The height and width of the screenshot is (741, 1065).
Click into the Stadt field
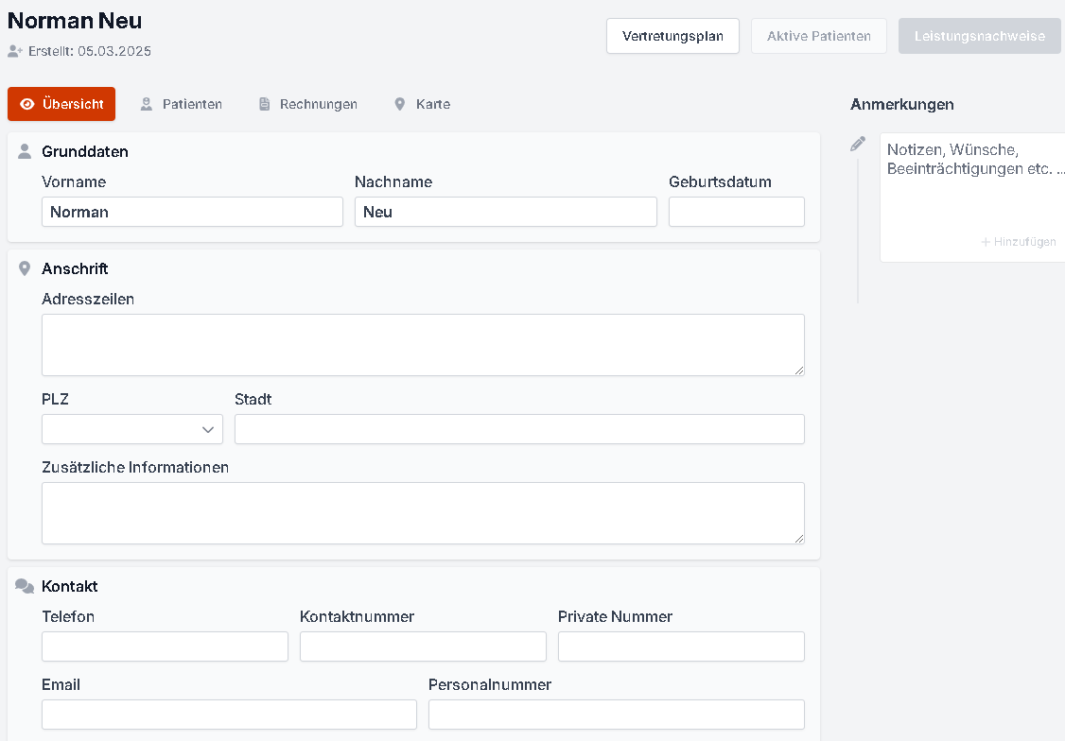(x=519, y=429)
